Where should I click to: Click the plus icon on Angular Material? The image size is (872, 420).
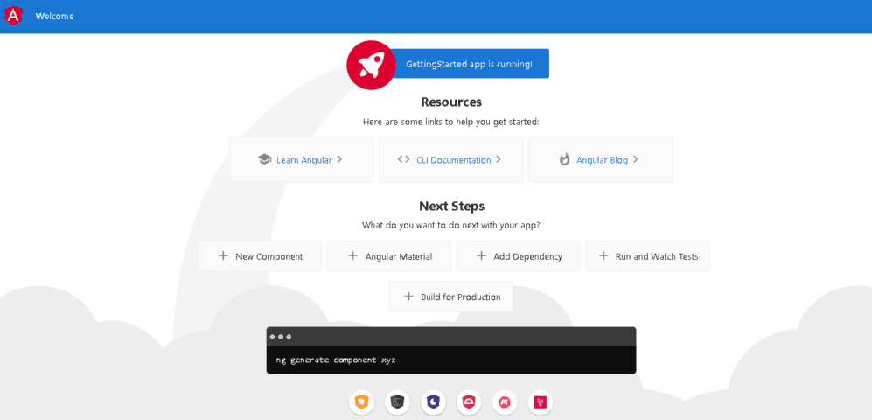click(x=352, y=255)
